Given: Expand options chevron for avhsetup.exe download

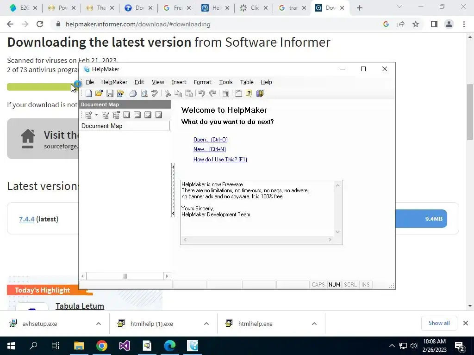Looking at the screenshot, I should pyautogui.click(x=99, y=324).
